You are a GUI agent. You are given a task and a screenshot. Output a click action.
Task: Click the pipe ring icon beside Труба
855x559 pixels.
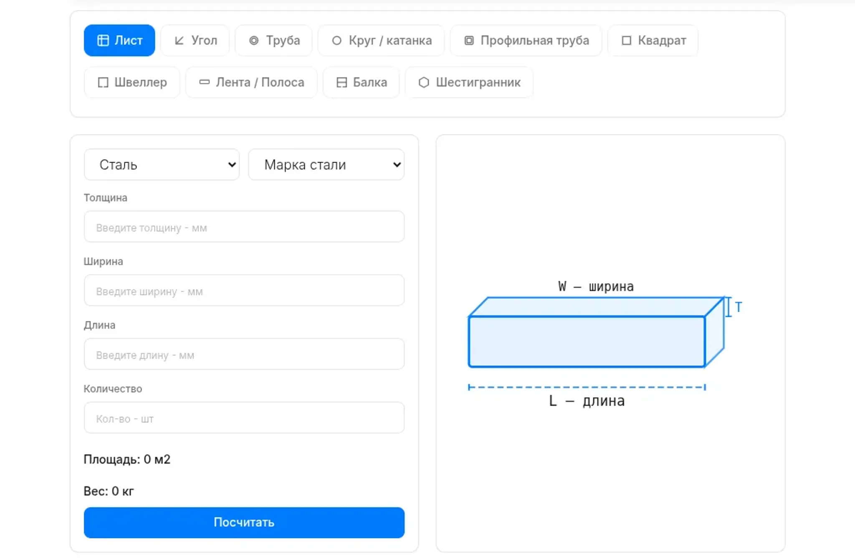pos(254,41)
